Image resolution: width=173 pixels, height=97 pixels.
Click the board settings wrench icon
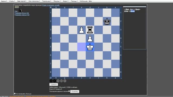pos(51,7)
